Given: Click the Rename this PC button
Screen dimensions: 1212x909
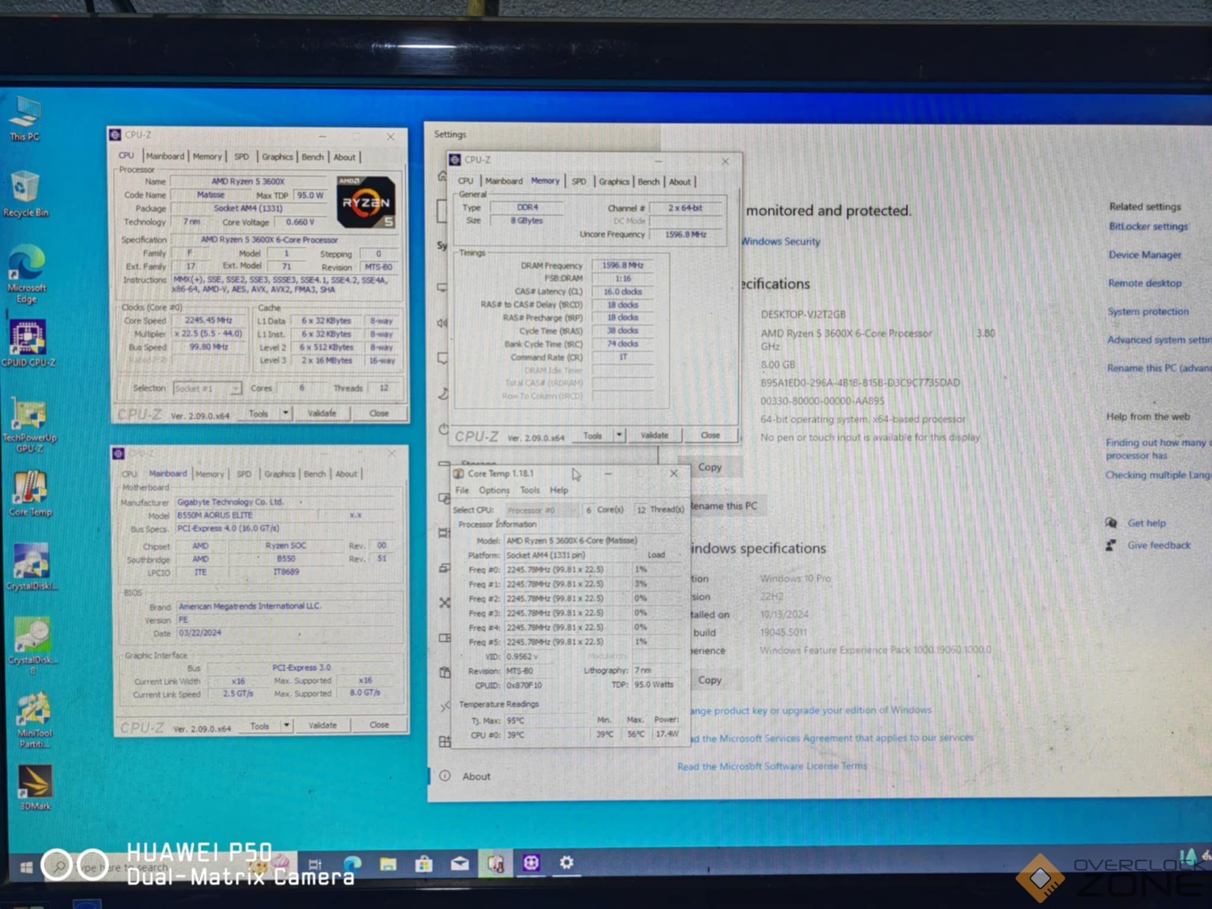Looking at the screenshot, I should pos(723,506).
